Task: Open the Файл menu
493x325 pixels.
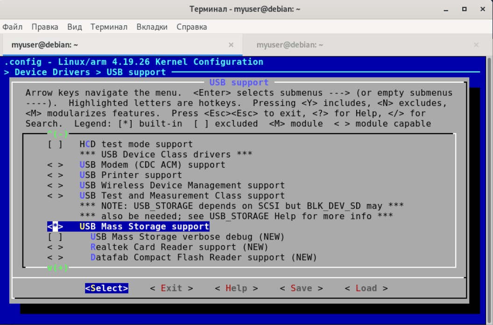Action: tap(14, 27)
